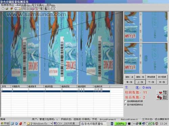
Task: Click the 上一张 previous button
Action: pos(140,82)
